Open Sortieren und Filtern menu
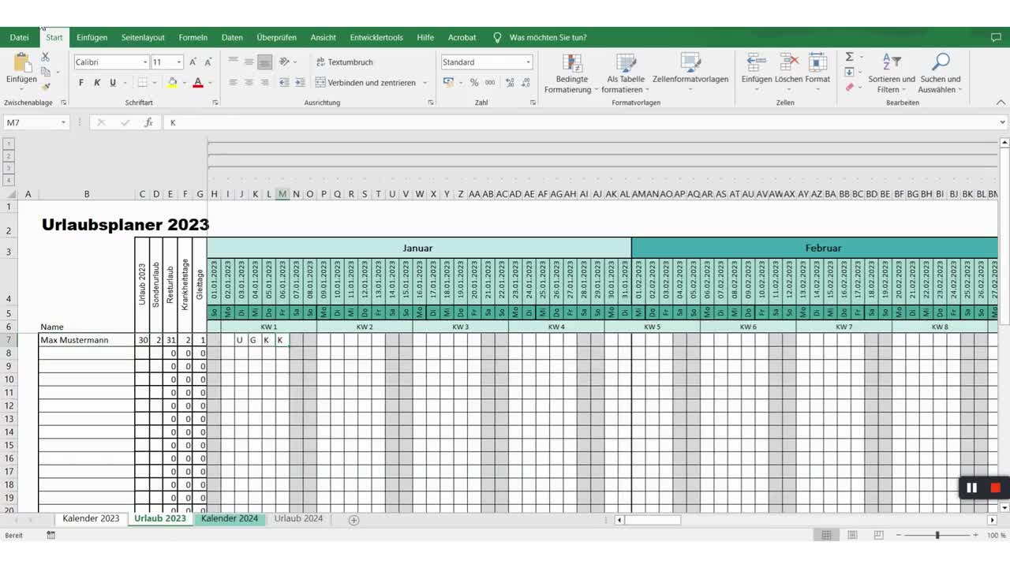 892,73
